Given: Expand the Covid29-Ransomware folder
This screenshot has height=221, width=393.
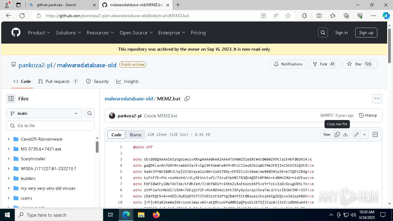Looking at the screenshot, I should [x=9, y=139].
